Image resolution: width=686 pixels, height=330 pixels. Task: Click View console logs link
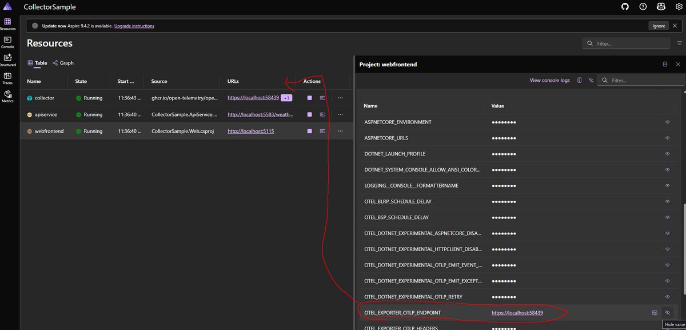(550, 81)
